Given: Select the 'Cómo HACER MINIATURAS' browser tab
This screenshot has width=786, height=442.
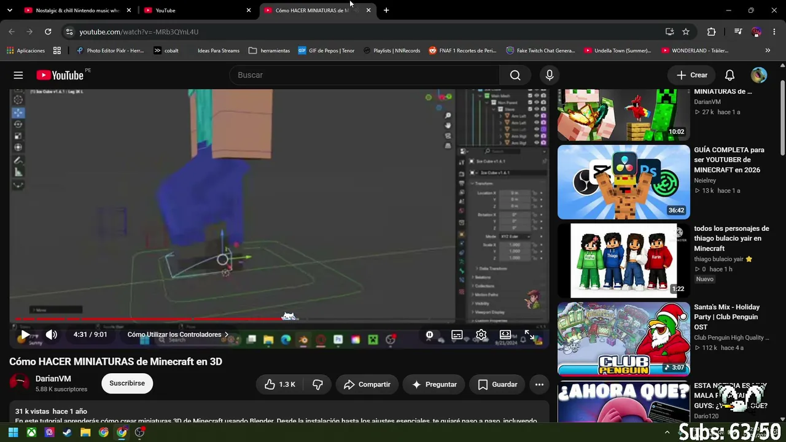Looking at the screenshot, I should tap(317, 10).
